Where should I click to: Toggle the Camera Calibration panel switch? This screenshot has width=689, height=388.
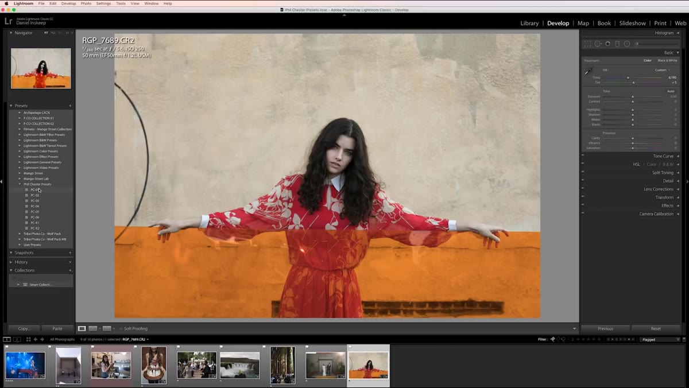click(583, 214)
